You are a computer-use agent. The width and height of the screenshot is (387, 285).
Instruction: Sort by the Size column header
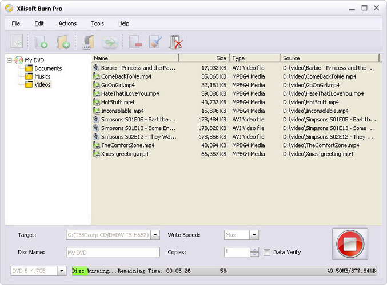pos(204,58)
